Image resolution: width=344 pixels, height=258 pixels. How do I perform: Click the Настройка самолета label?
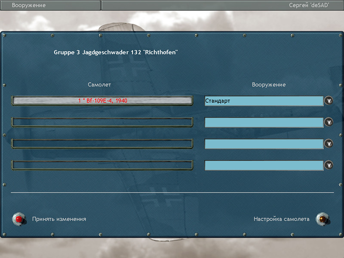tap(282, 219)
